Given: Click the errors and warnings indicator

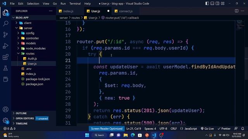Looking at the screenshot, I should pos(9,129).
